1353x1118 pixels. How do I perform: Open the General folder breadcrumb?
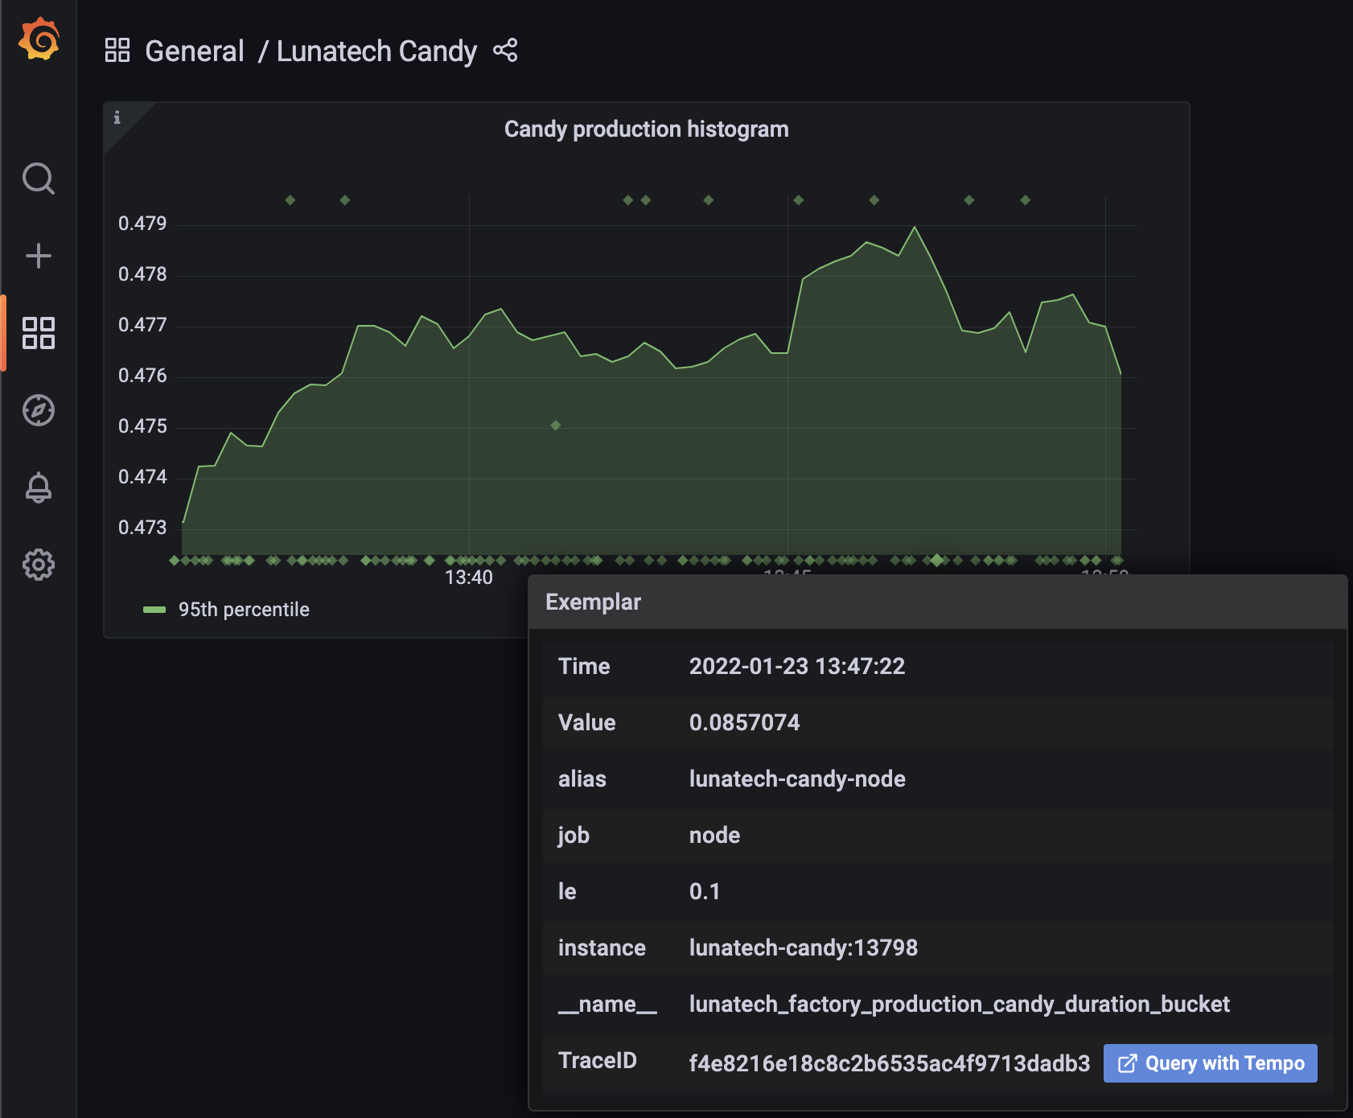194,51
